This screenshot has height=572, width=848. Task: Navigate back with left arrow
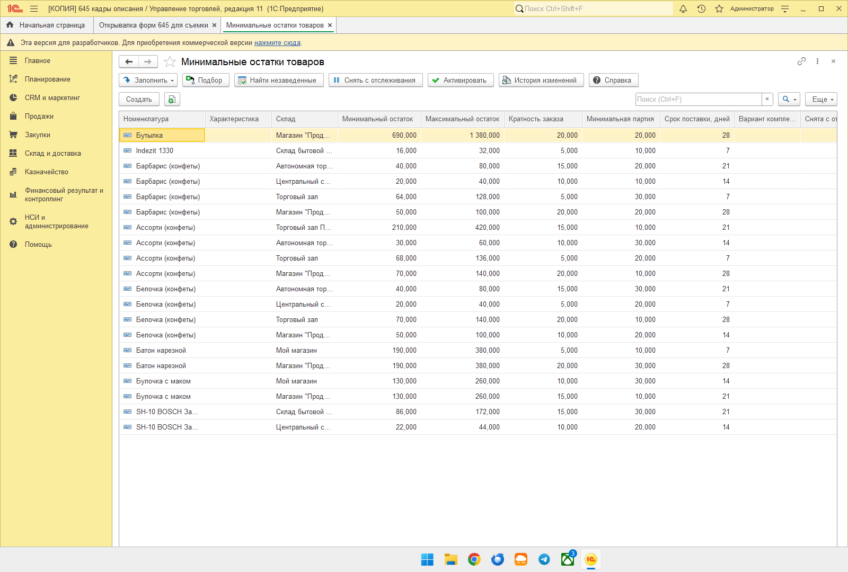click(129, 62)
